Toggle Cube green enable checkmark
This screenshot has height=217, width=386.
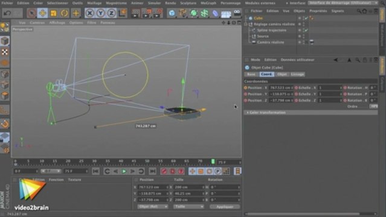click(306, 18)
